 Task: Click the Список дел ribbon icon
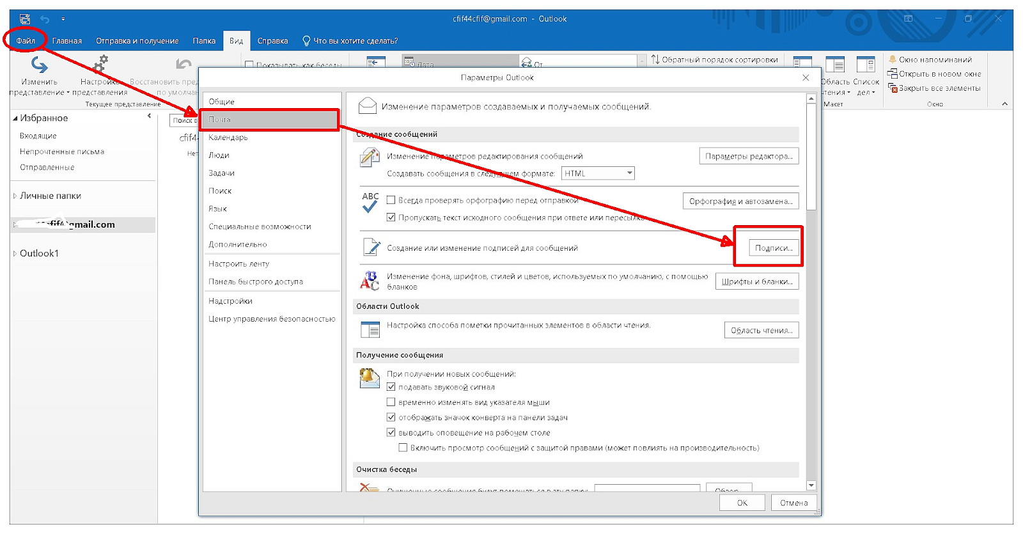pos(866,66)
